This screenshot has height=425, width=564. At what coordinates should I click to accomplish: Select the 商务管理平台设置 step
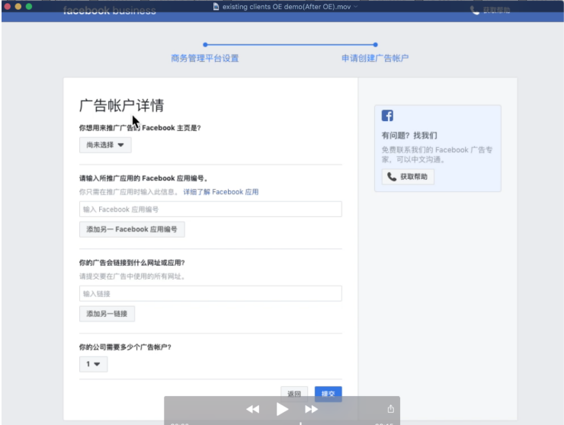[x=205, y=58]
